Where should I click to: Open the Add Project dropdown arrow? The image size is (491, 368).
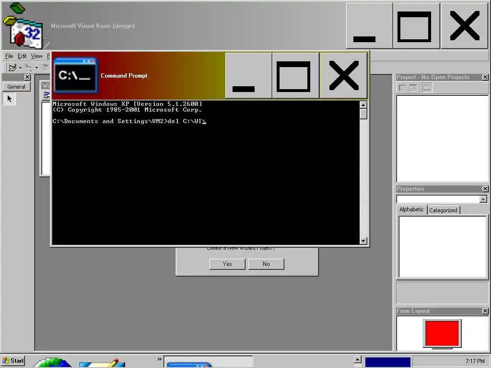point(20,68)
